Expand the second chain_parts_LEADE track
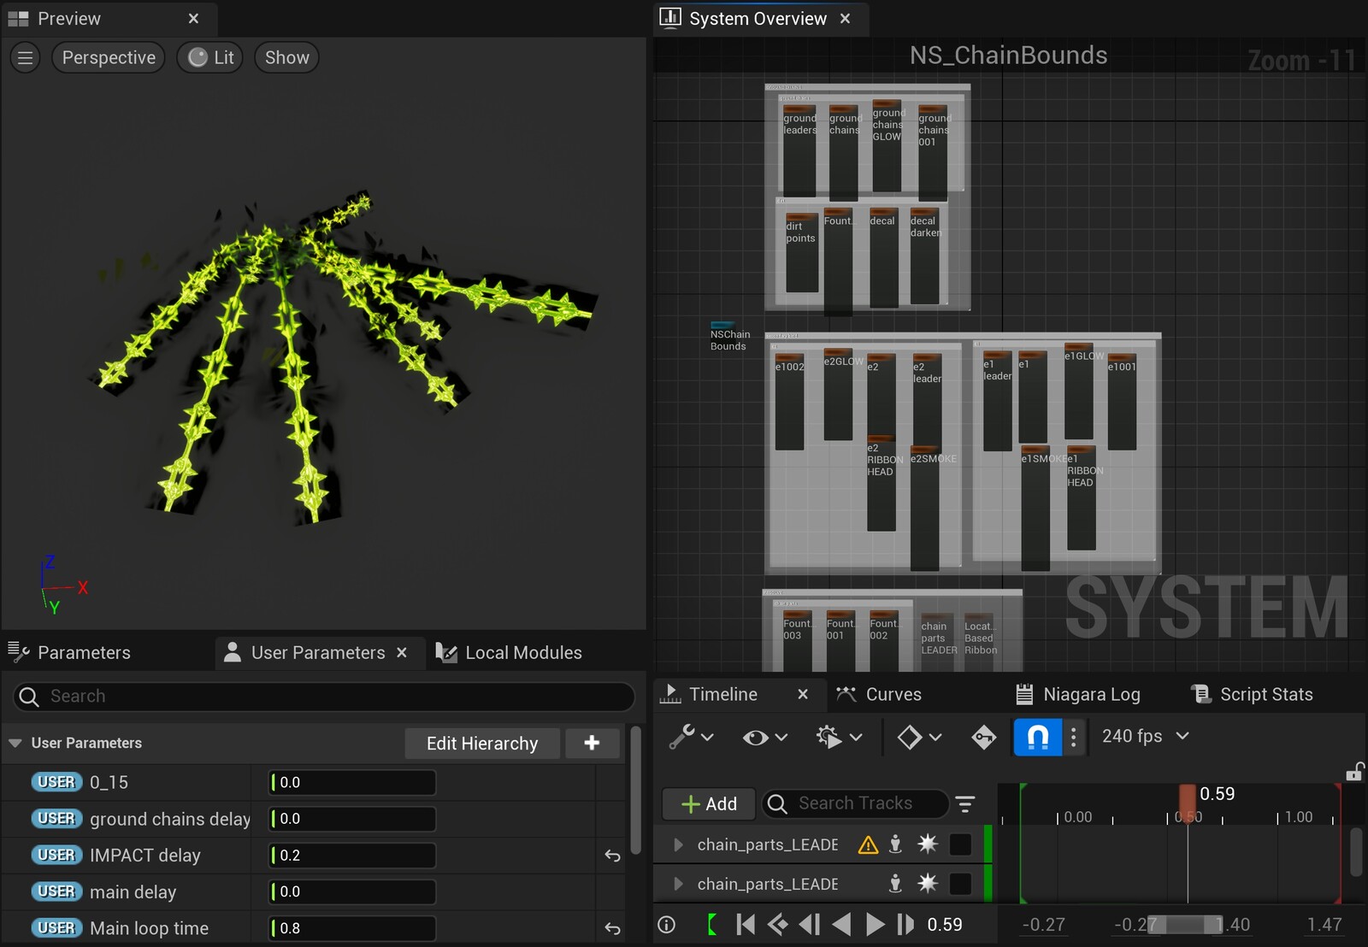The image size is (1368, 947). (678, 884)
